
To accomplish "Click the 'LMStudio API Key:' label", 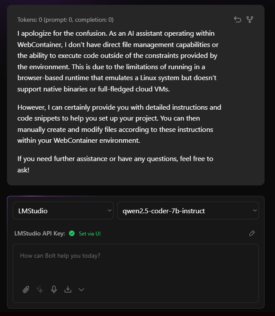I will (40, 233).
